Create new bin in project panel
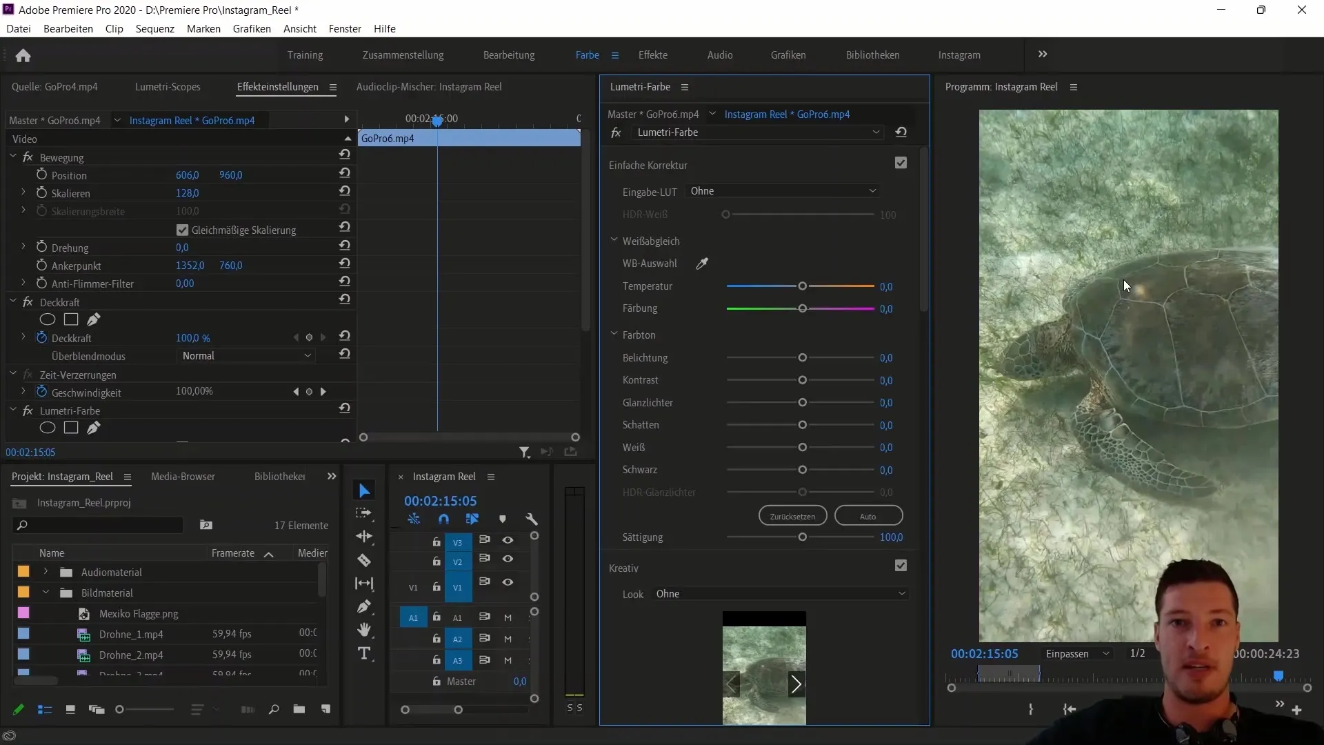1324x745 pixels. (299, 709)
